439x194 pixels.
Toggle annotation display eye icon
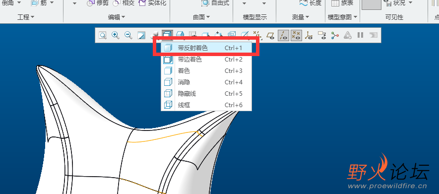pos(322,35)
